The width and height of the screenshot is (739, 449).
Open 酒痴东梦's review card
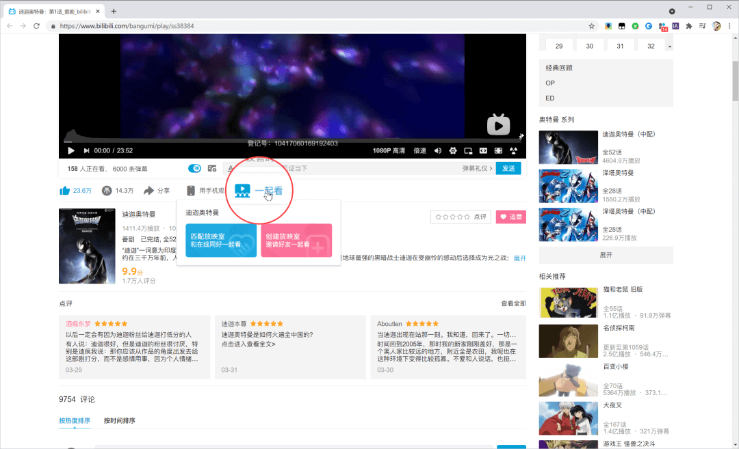pyautogui.click(x=134, y=347)
